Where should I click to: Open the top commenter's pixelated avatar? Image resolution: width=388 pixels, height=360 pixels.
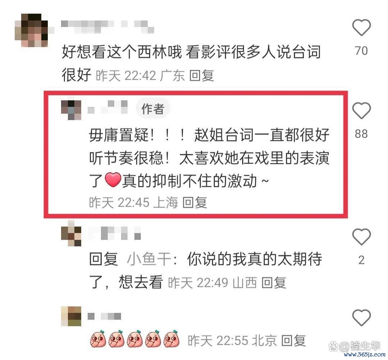tap(31, 30)
